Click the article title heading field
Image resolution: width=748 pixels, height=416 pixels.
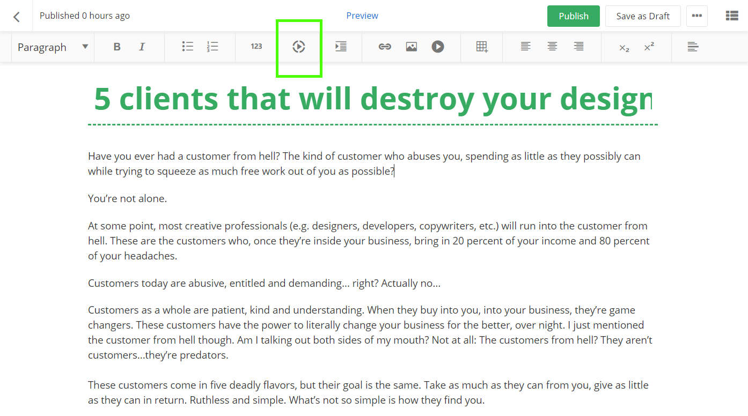(x=372, y=100)
